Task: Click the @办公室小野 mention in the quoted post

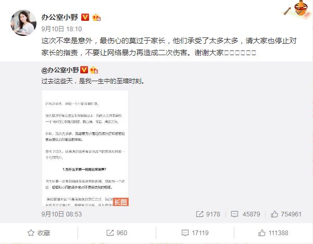Action: (60, 70)
